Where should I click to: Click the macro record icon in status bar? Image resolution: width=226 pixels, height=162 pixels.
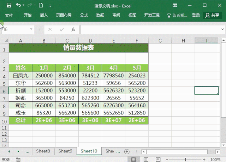point(18,160)
